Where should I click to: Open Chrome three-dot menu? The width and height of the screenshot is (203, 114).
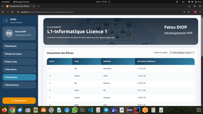(200, 12)
